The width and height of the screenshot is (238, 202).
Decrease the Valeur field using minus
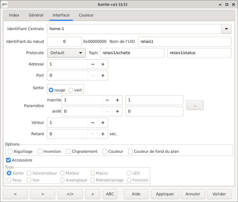(x=93, y=123)
